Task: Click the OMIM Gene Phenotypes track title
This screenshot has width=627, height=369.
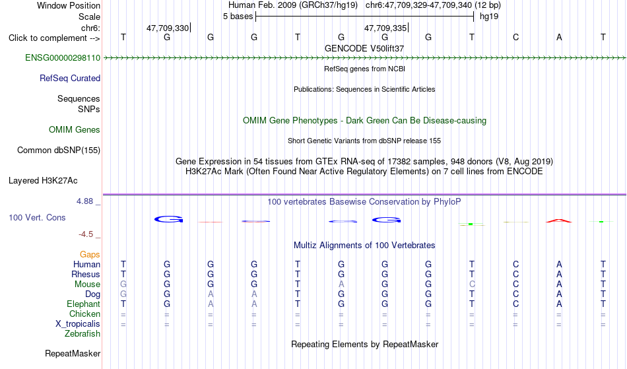Action: [x=364, y=120]
